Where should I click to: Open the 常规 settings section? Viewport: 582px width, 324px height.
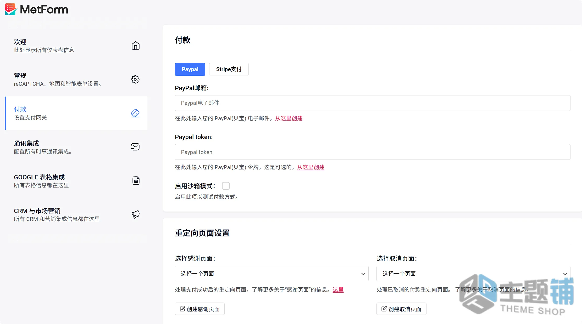[x=76, y=79]
